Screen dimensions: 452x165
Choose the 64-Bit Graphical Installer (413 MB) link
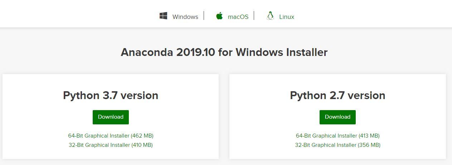point(337,136)
